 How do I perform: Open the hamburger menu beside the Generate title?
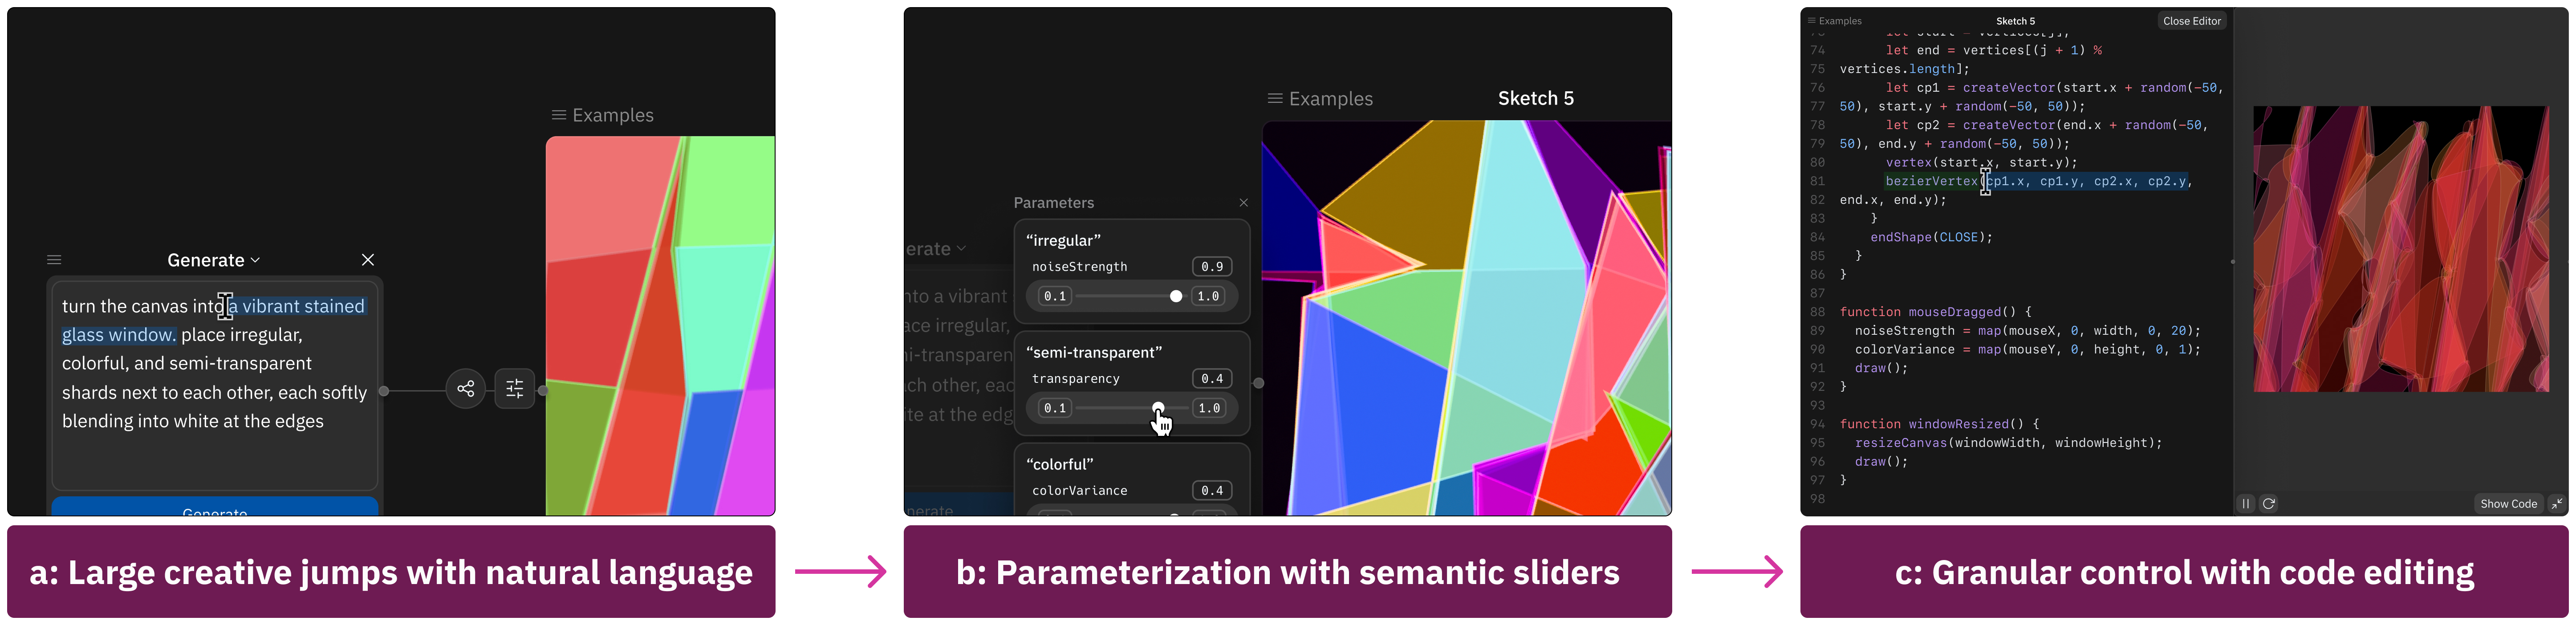point(54,260)
